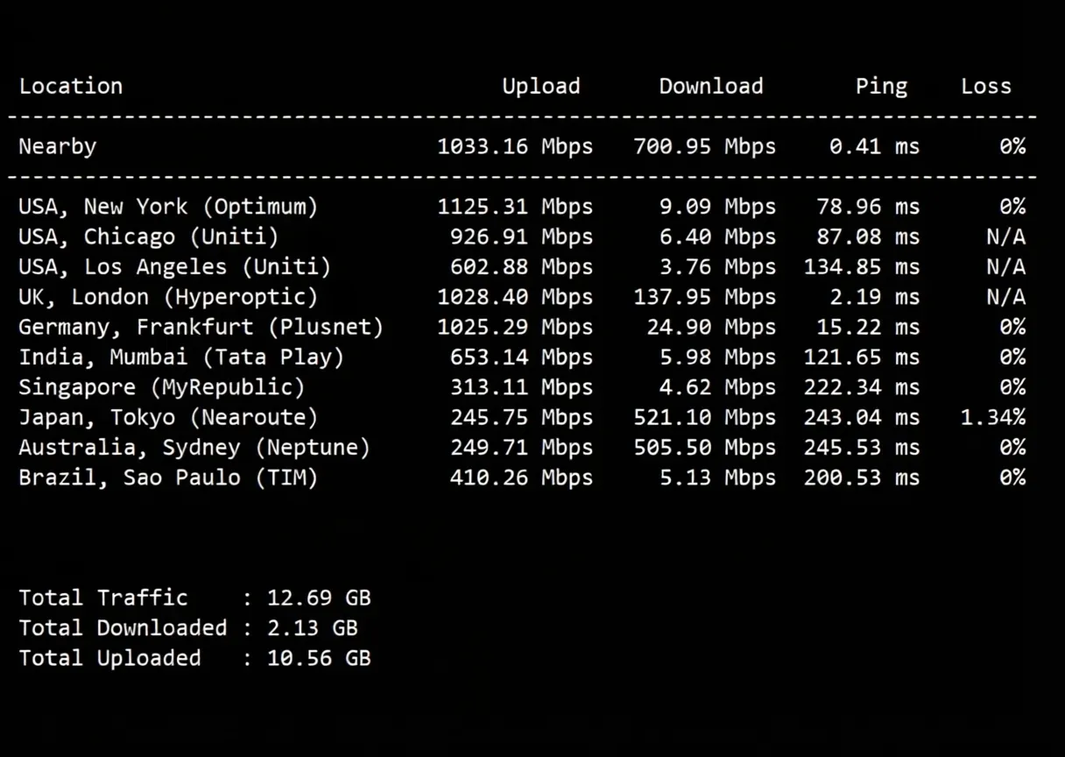Select the Download column header
This screenshot has height=757, width=1065.
711,86
